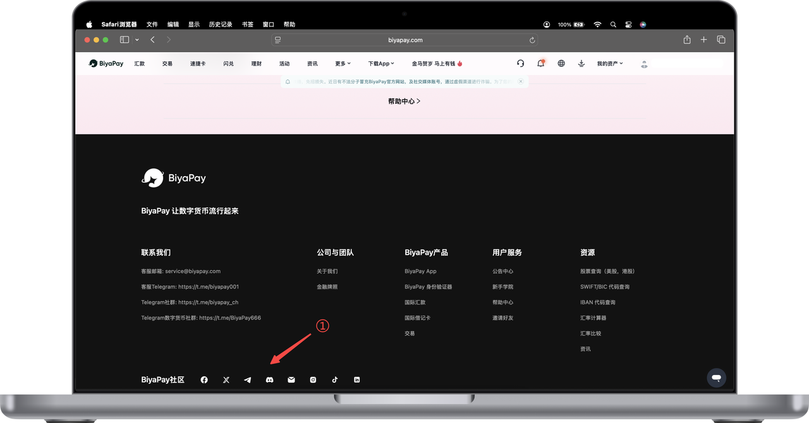This screenshot has width=809, height=423.
Task: Open the 书签 menu in Safari menu bar
Action: tap(248, 25)
